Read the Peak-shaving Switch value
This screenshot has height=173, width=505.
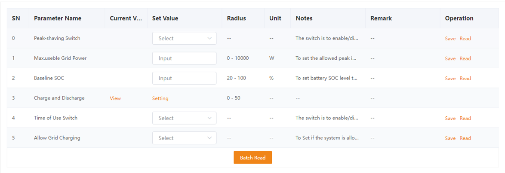coord(465,39)
